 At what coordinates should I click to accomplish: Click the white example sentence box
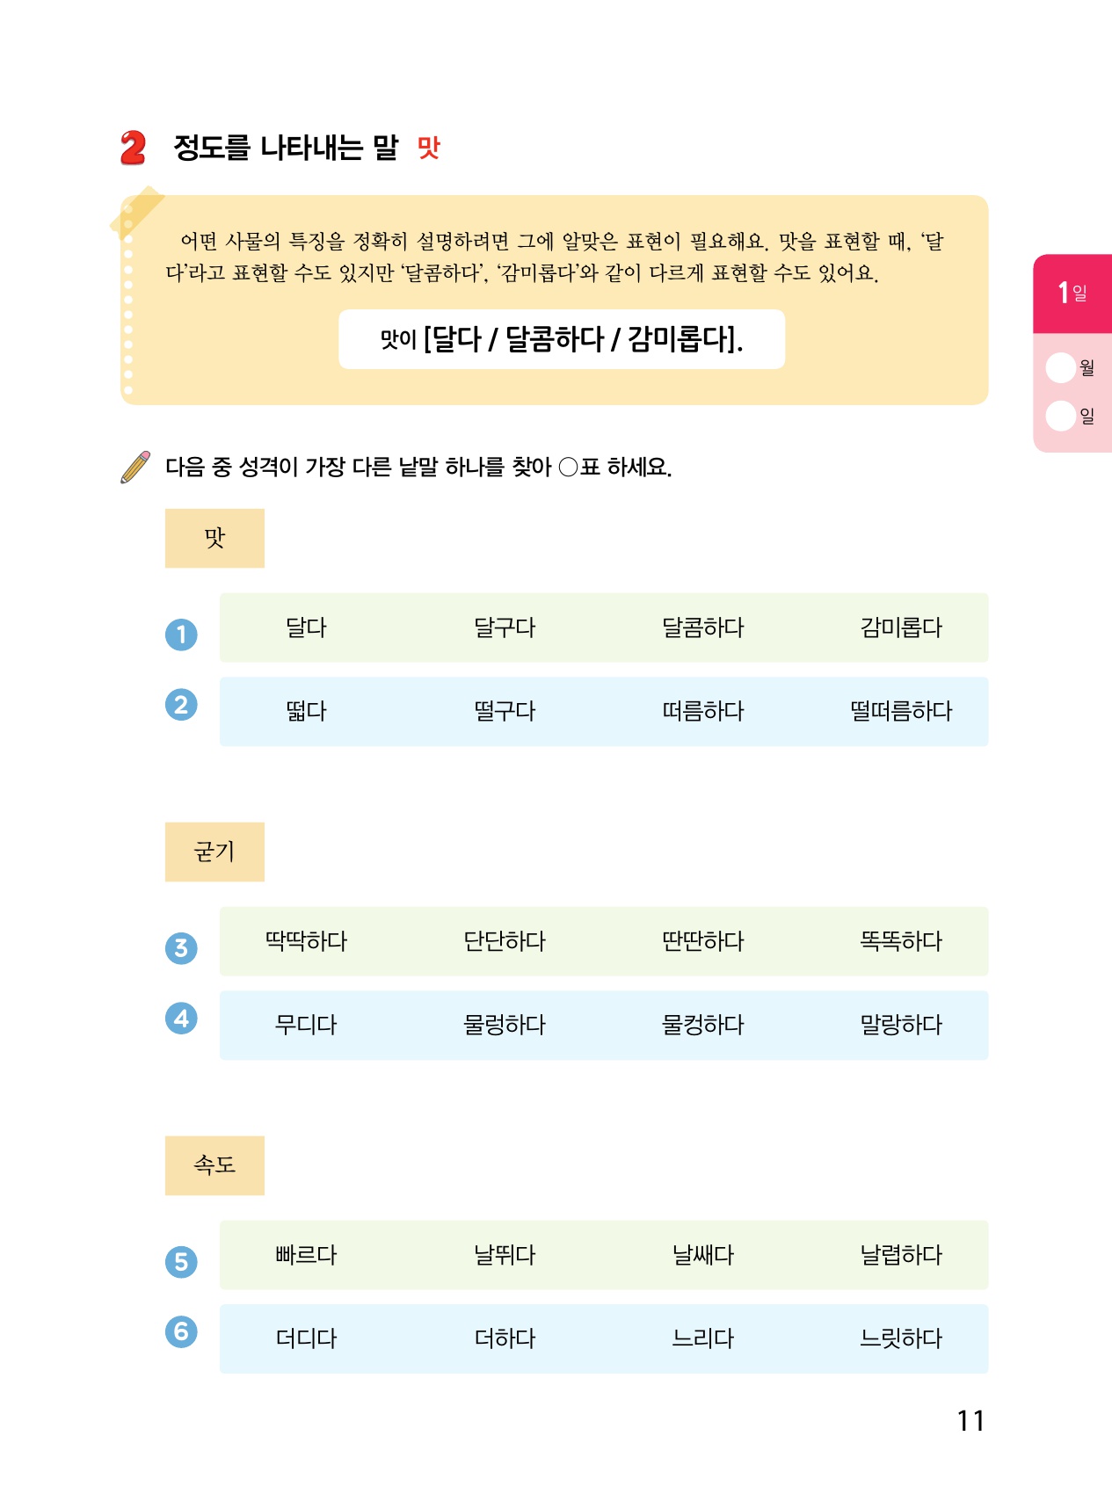click(x=562, y=339)
